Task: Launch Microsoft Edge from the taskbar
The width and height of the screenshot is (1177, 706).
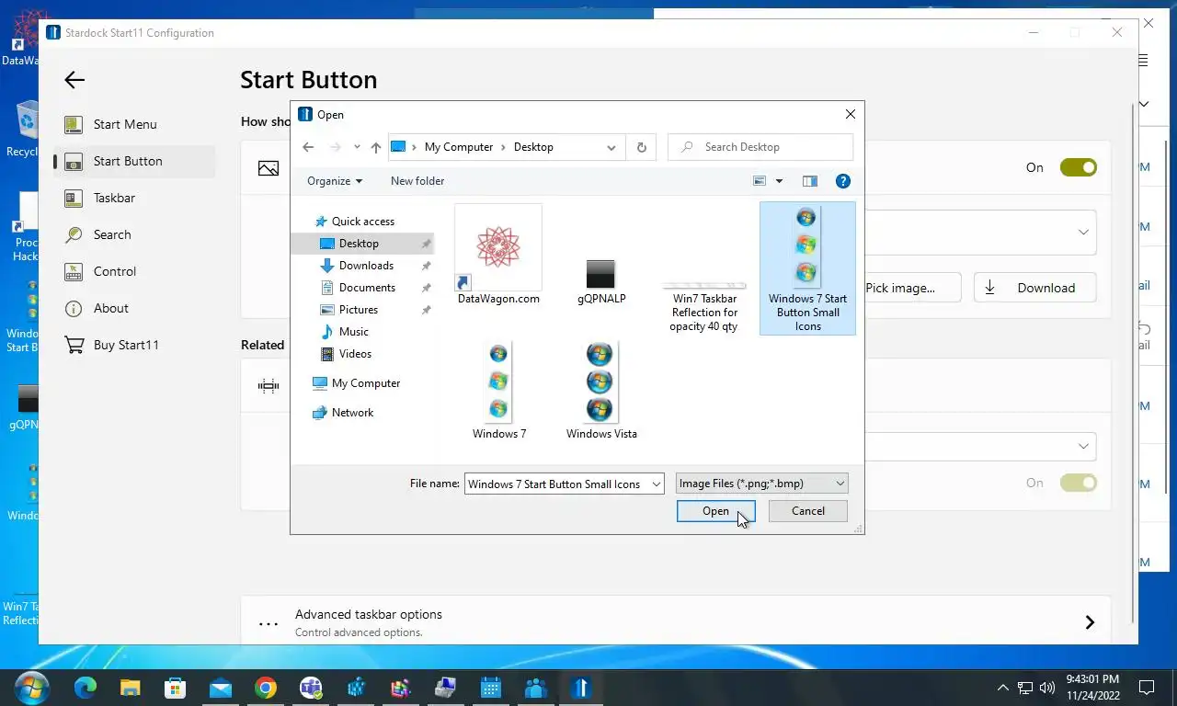Action: (86, 688)
